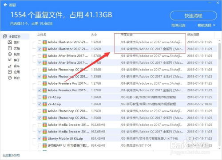Viewport: 222px width, 160px height.
Task: Click the 已选择51个, 占用 19.46GB summary text
Action: click(32, 23)
